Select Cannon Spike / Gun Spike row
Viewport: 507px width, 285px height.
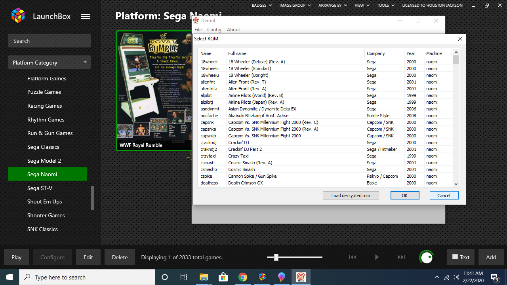click(x=325, y=176)
